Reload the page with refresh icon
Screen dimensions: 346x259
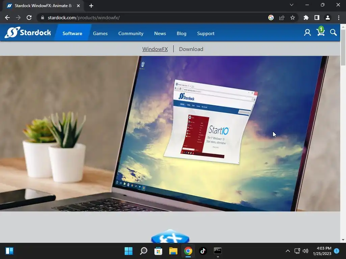29,18
